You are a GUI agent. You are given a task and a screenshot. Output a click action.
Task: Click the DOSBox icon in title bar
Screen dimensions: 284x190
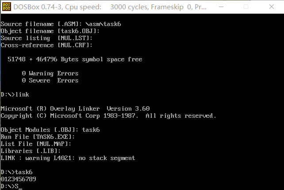click(x=7, y=7)
